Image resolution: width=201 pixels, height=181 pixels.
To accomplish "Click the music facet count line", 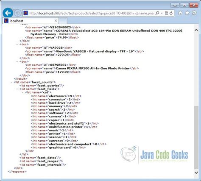I will click(52, 130).
